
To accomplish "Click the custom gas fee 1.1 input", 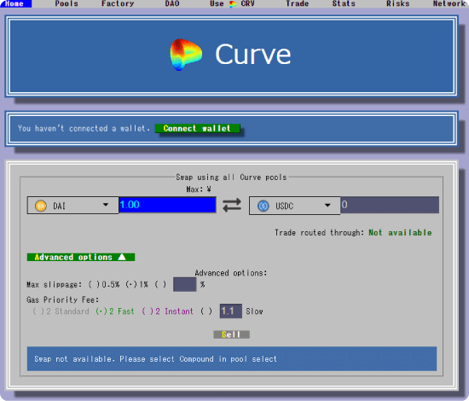I will click(230, 311).
